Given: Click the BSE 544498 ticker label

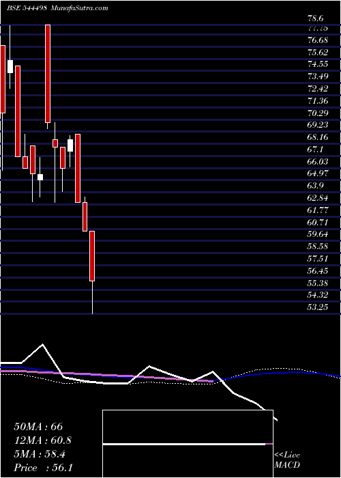Looking at the screenshot, I should point(27,8).
